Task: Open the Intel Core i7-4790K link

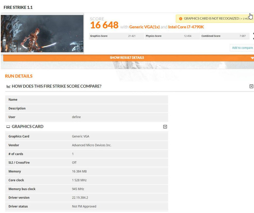Action: pos(186,27)
